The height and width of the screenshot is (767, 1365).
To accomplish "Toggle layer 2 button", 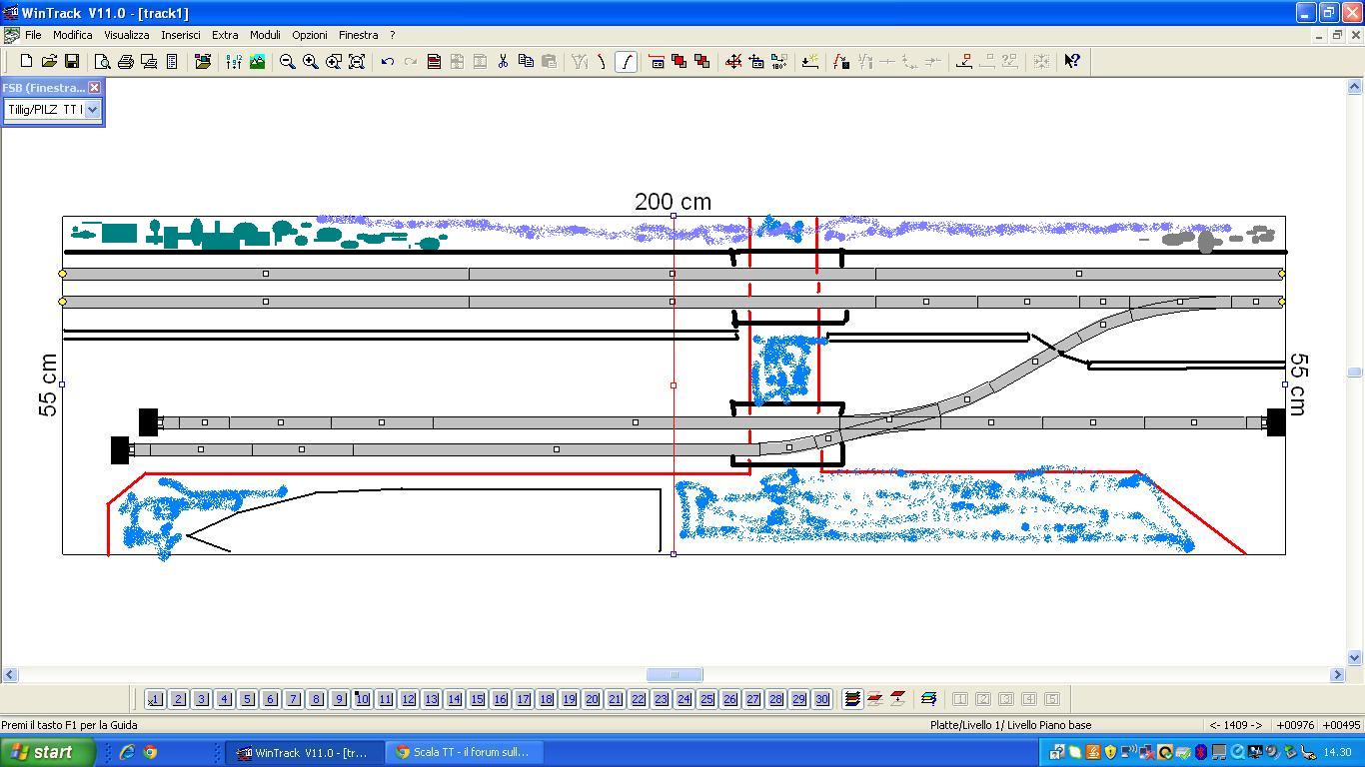I will (178, 699).
